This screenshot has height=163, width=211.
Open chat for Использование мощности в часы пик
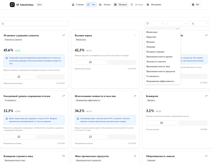pos(90,137)
